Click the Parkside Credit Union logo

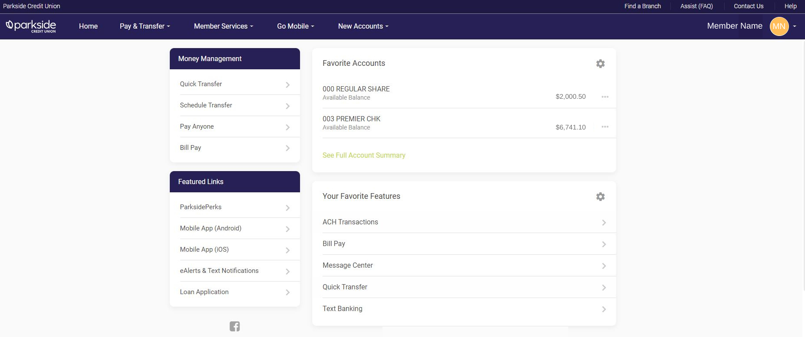31,26
